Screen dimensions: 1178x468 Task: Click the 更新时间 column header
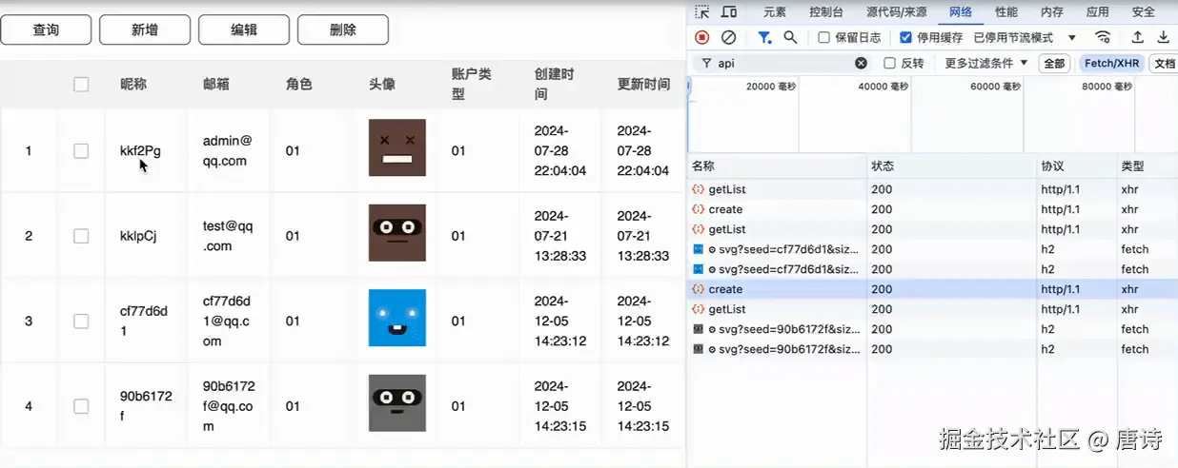(x=643, y=84)
